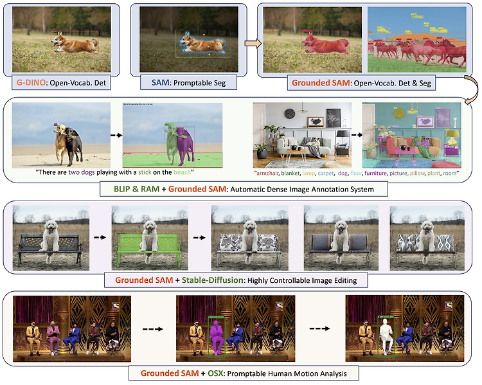Select the floral-fabric bench edited image
Viewport: 482px width, 385px height.
tap(249, 238)
